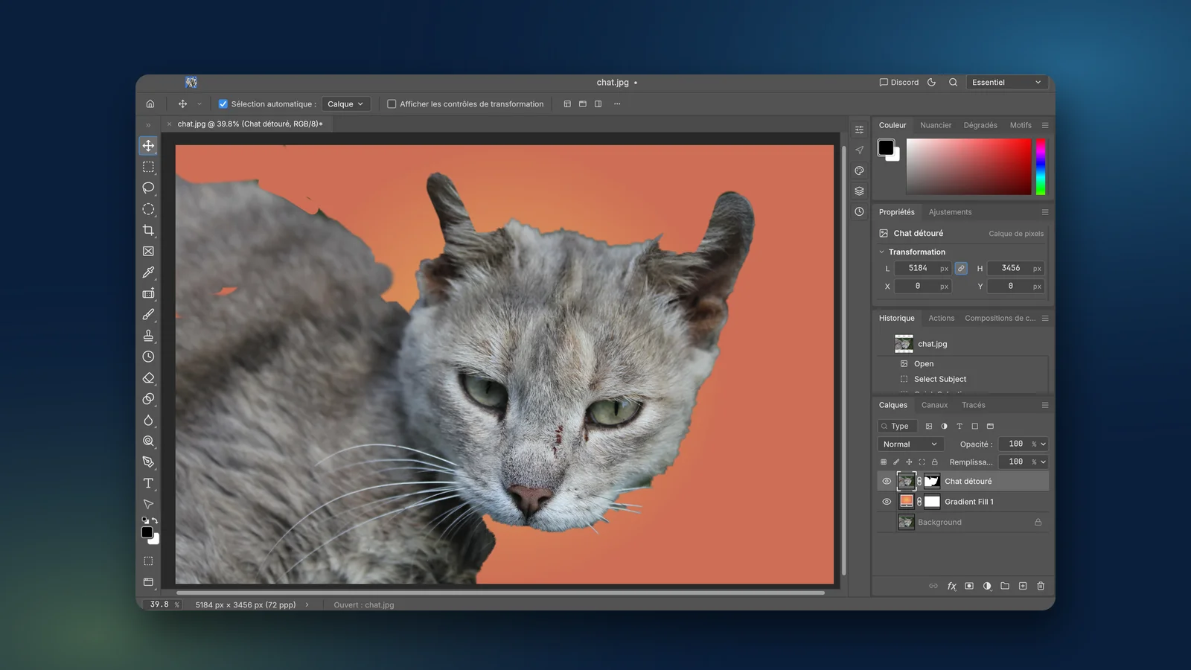The width and height of the screenshot is (1191, 670).
Task: Select the Path Selection arrow tool
Action: click(x=148, y=504)
